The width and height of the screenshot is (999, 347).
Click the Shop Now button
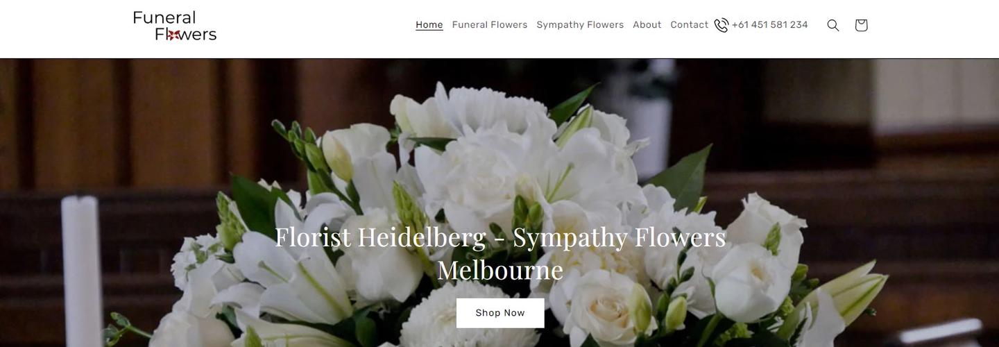click(500, 313)
